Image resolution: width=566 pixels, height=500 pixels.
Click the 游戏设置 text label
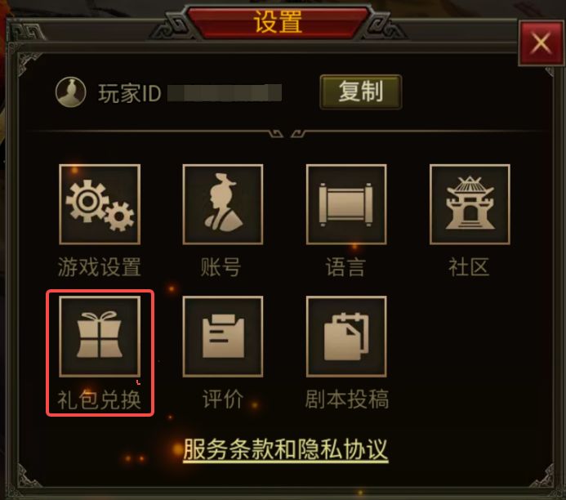pyautogui.click(x=100, y=267)
